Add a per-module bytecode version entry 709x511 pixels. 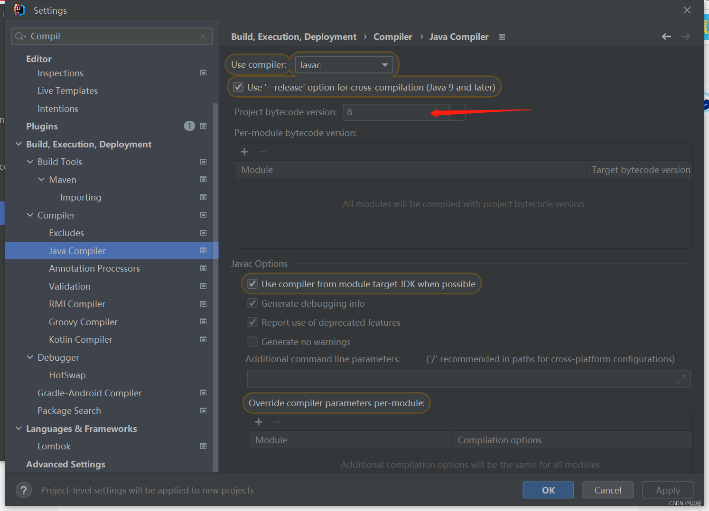(x=244, y=152)
